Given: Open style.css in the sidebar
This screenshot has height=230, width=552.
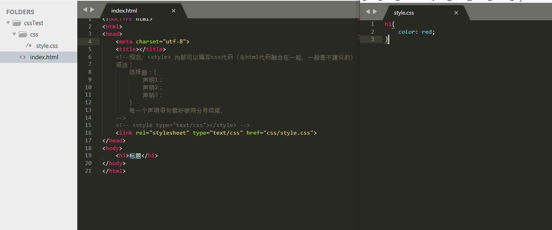Looking at the screenshot, I should point(47,46).
